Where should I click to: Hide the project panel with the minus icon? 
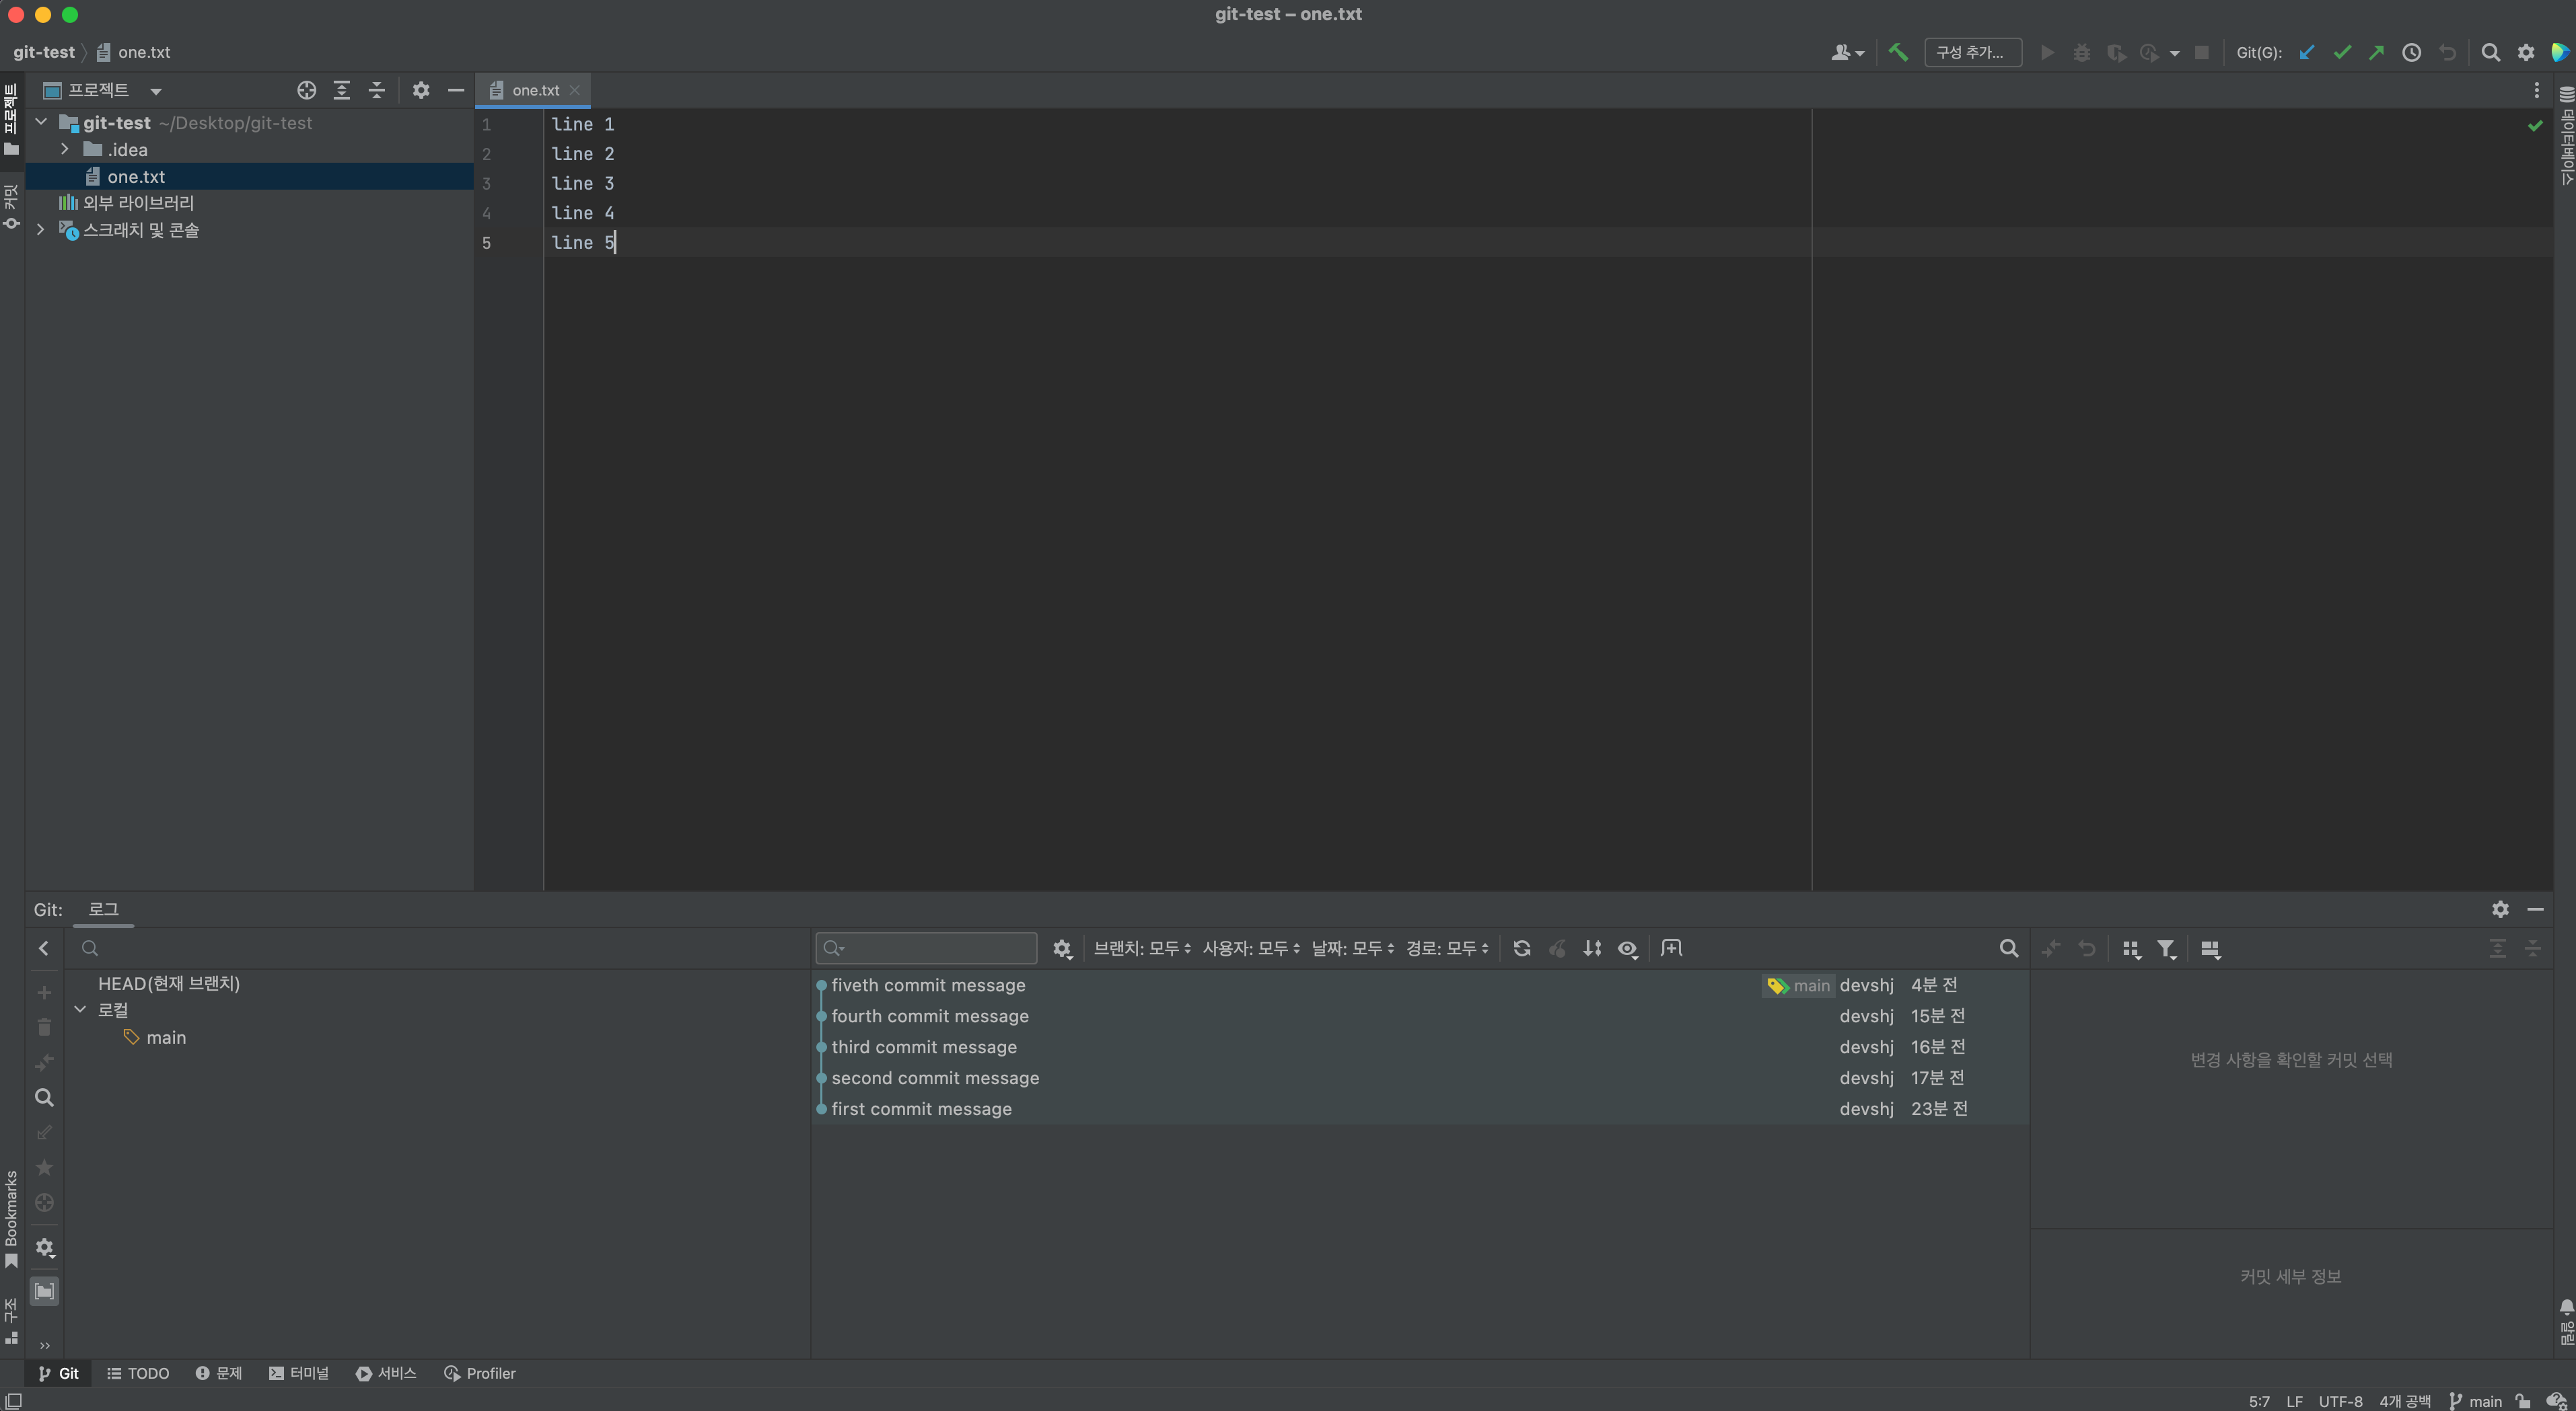pyautogui.click(x=456, y=90)
